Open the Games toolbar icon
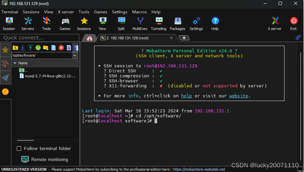This screenshot has height=172, width=304. point(65,24)
